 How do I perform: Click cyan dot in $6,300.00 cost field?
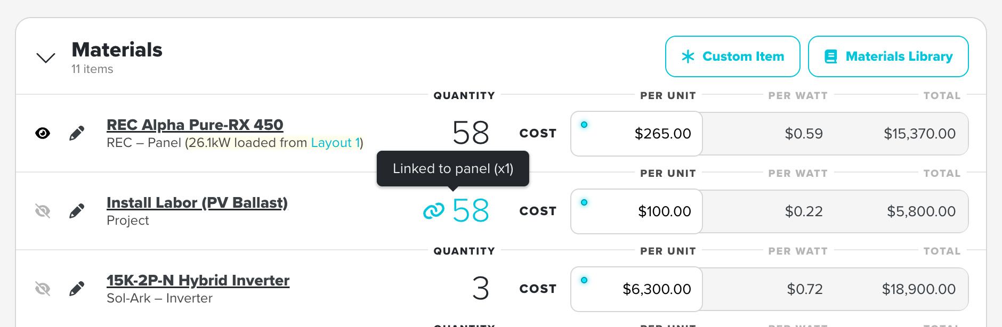(584, 280)
